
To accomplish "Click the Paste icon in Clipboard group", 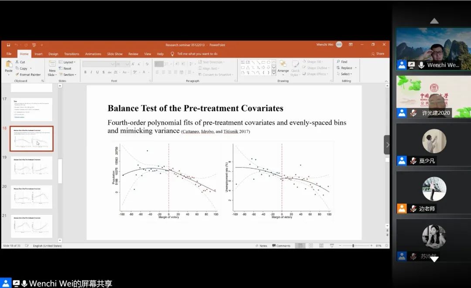I will pyautogui.click(x=8, y=65).
